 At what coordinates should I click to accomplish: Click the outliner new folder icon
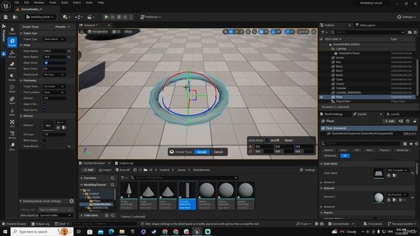pyautogui.click(x=409, y=32)
